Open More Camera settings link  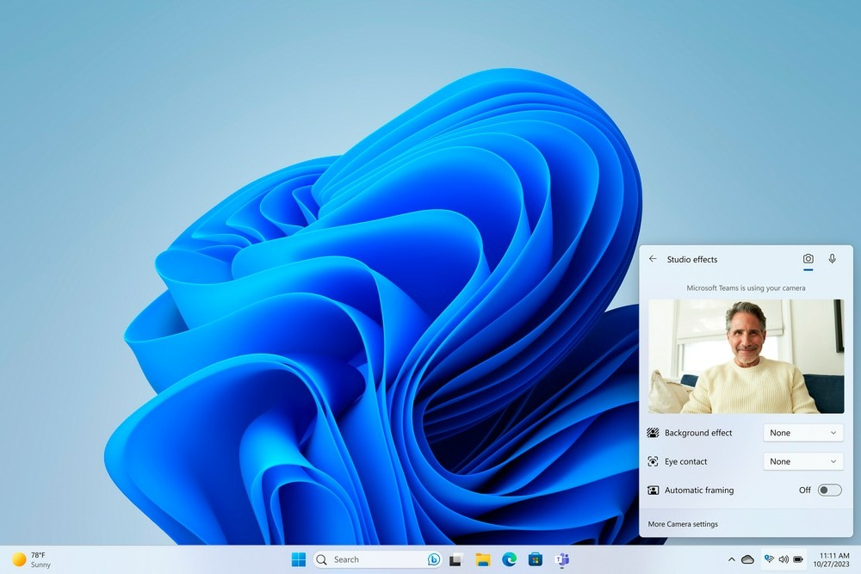click(683, 524)
